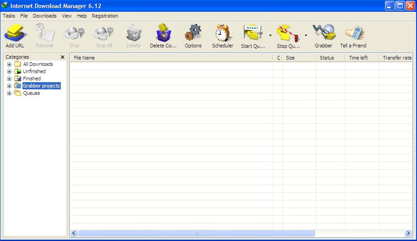
Task: Expand the Unfinished tree node
Action: pyautogui.click(x=9, y=71)
